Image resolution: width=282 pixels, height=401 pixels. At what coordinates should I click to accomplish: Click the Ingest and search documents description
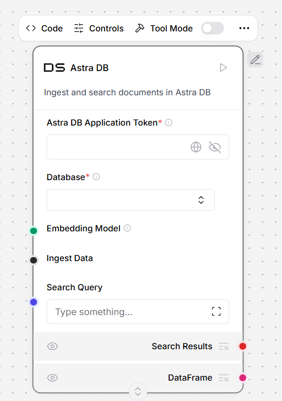(127, 93)
